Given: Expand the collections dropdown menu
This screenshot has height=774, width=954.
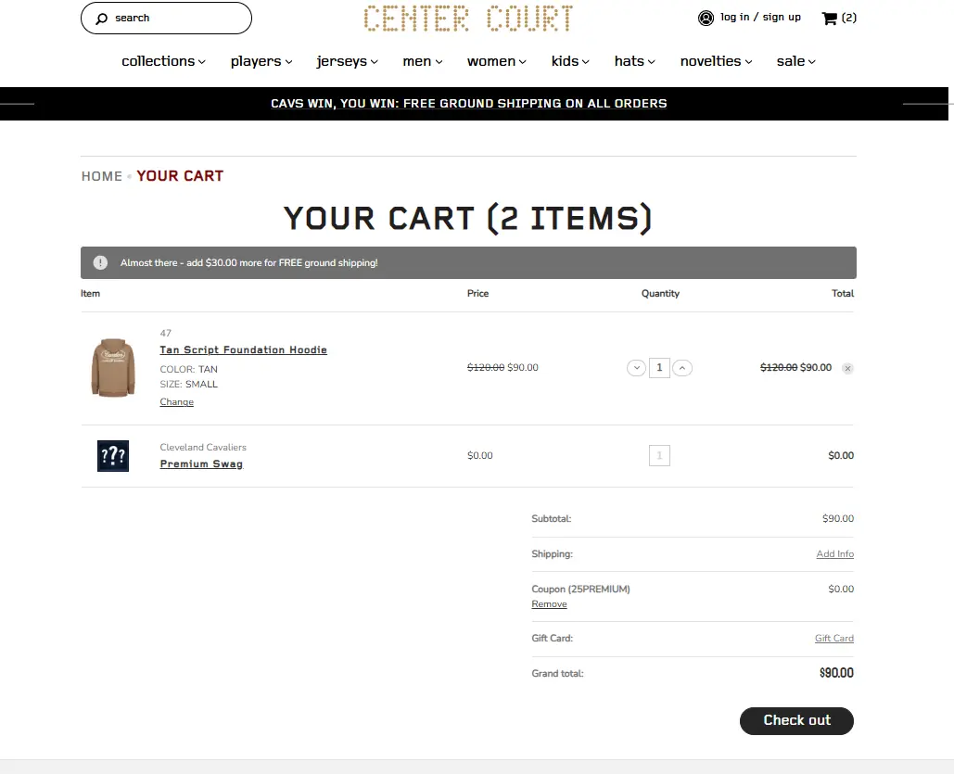Looking at the screenshot, I should point(163,61).
